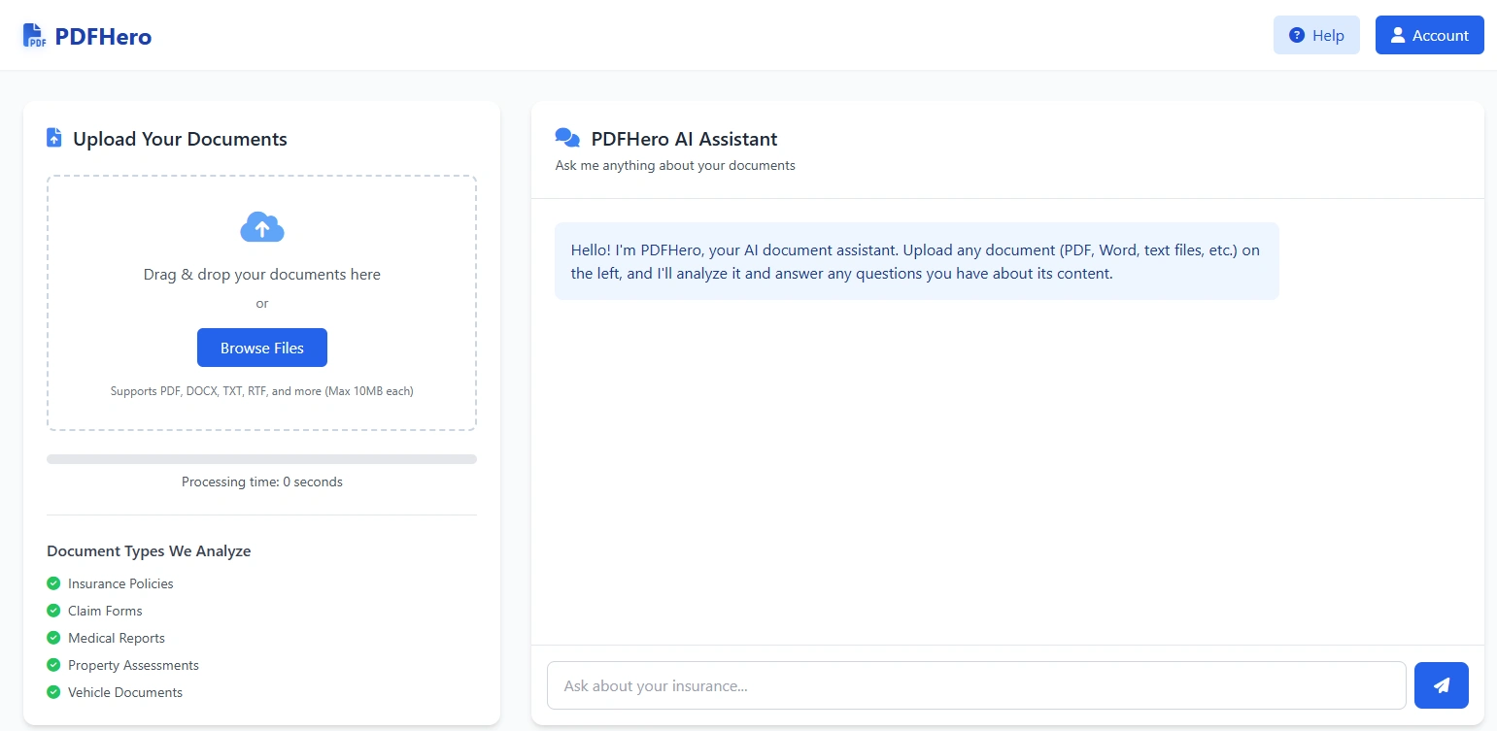Click the PDFHero brand name link
Viewport: 1497px width, 731px height.
tap(103, 37)
